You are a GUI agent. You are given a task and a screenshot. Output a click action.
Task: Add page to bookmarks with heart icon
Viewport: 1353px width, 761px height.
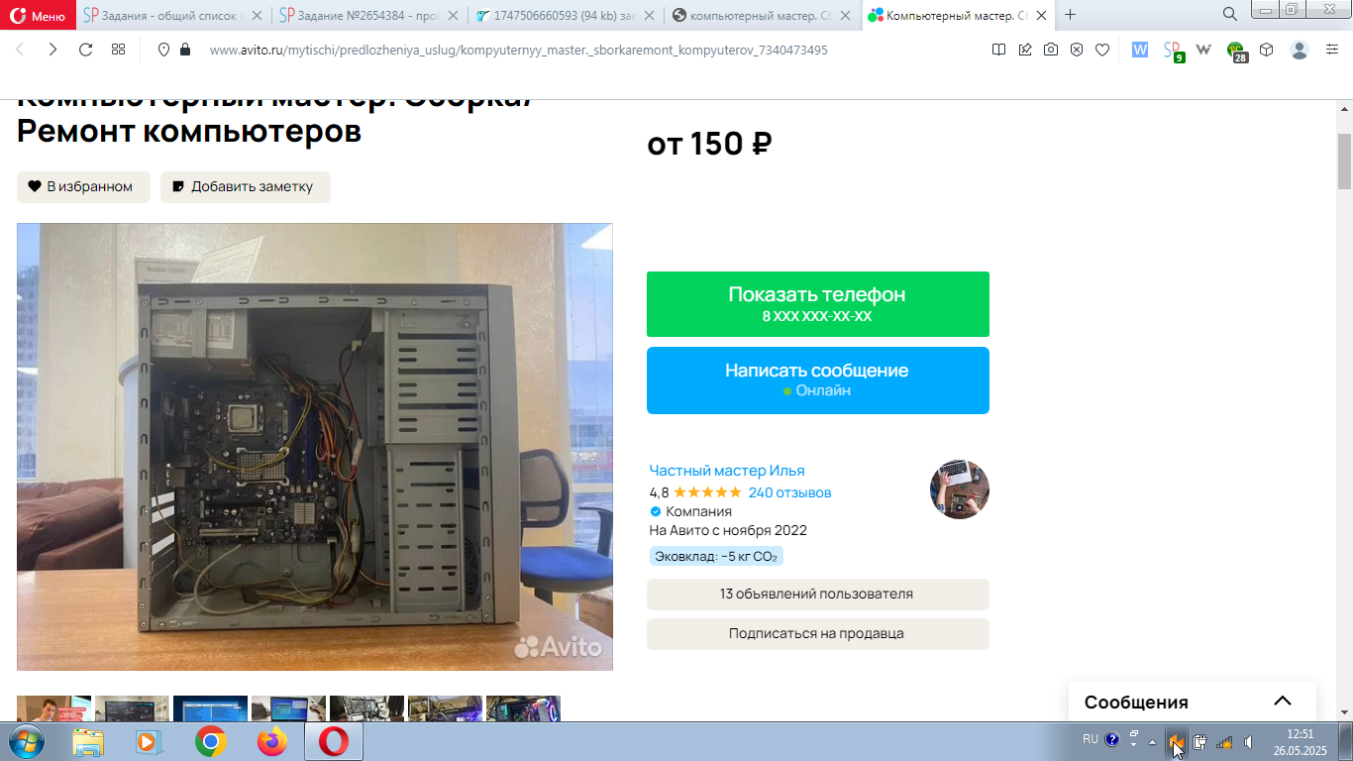click(x=1102, y=50)
